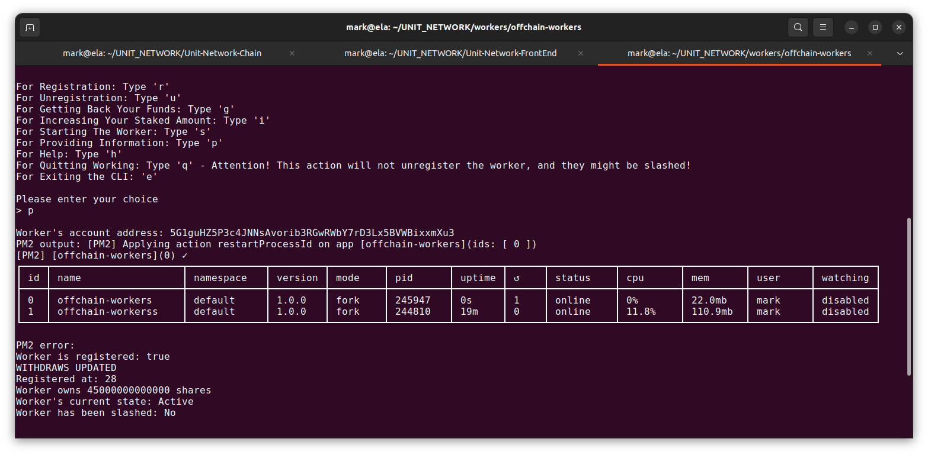The height and width of the screenshot is (455, 928).
Task: Maximize the terminal window
Action: 875,27
